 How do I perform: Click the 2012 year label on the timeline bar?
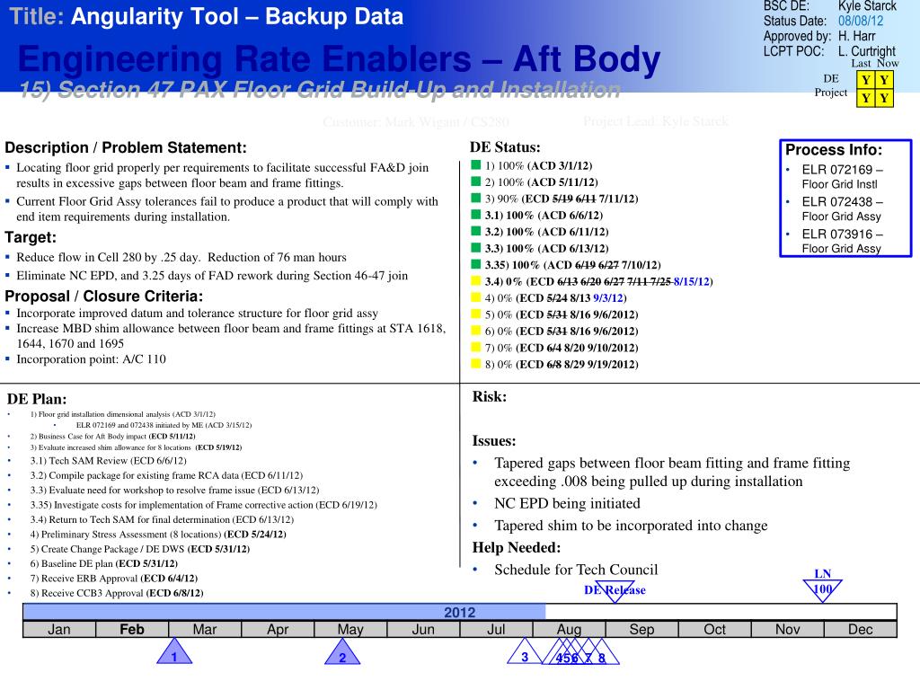459,613
